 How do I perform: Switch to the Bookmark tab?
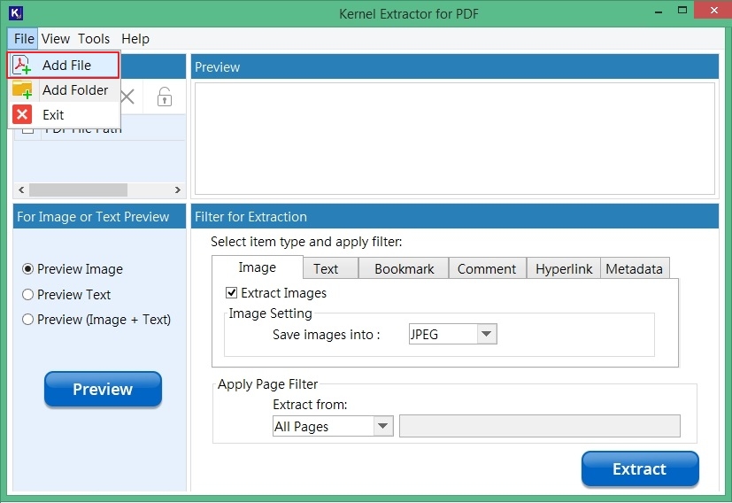point(404,268)
